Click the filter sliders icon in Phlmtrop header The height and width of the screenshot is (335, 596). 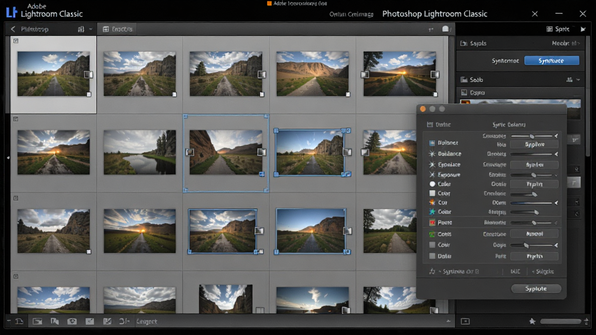tap(81, 29)
